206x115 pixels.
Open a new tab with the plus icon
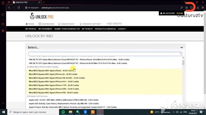44,2
